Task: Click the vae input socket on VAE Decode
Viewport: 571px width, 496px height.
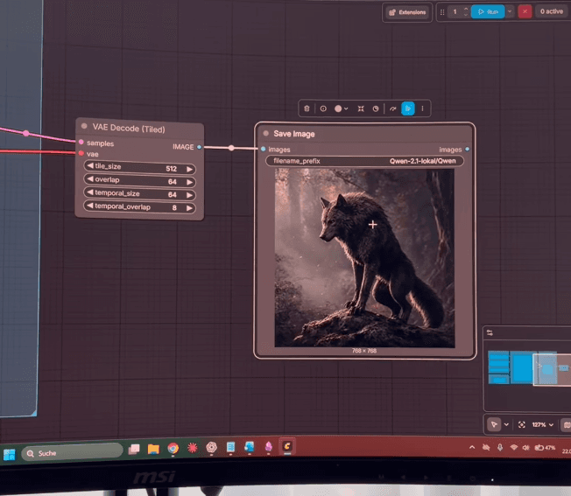Action: (81, 153)
